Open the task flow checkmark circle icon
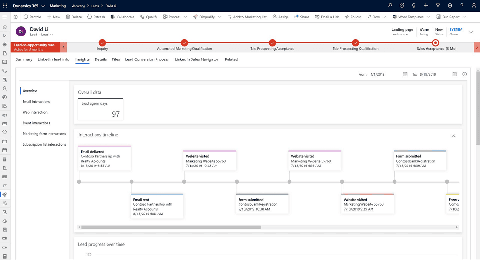The height and width of the screenshot is (260, 480). pyautogui.click(x=402, y=5)
